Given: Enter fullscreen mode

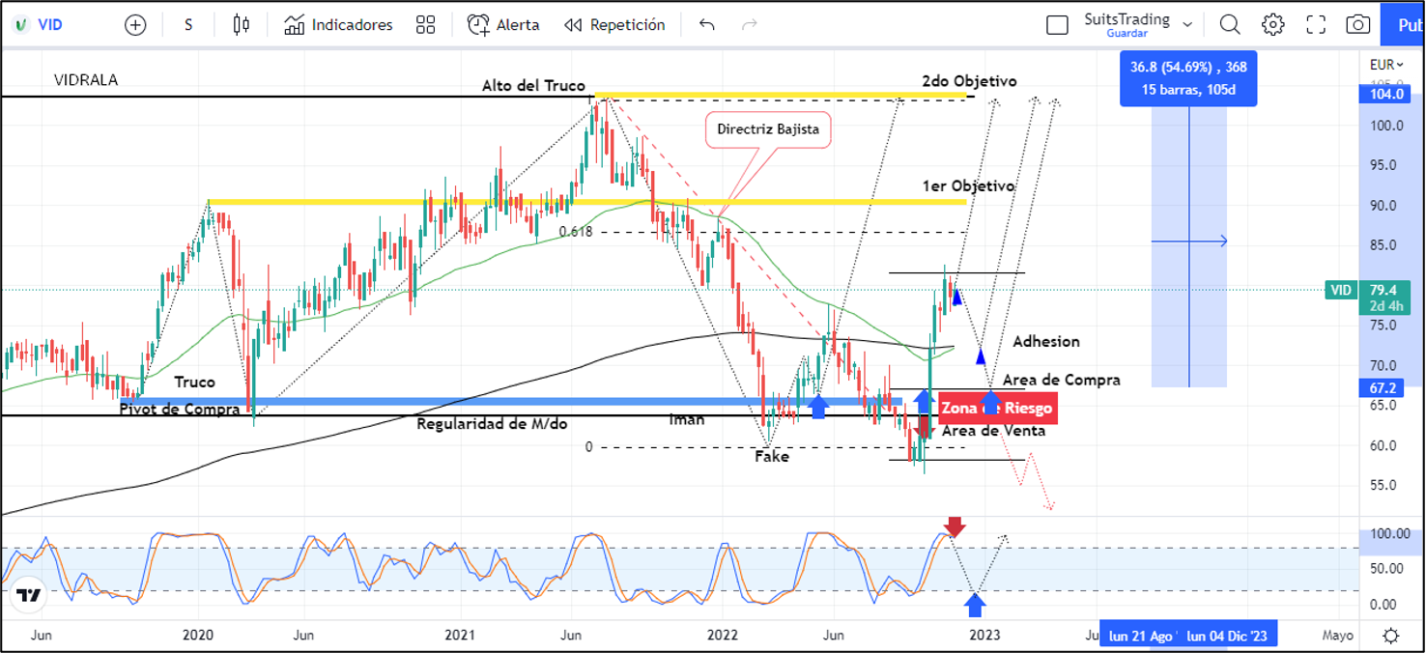Looking at the screenshot, I should tap(1316, 25).
